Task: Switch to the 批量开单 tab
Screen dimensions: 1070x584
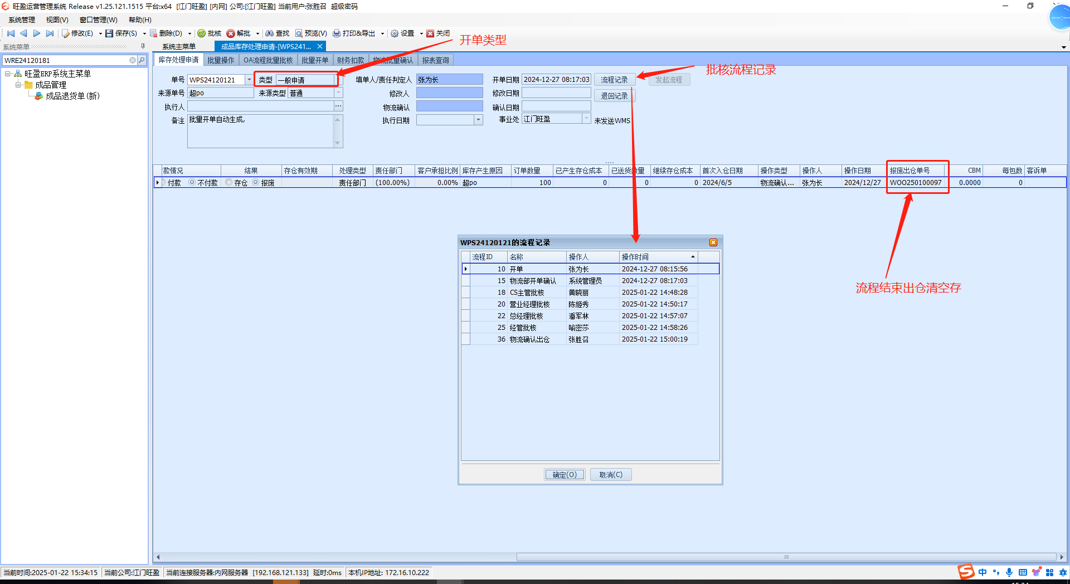Action: pos(315,60)
